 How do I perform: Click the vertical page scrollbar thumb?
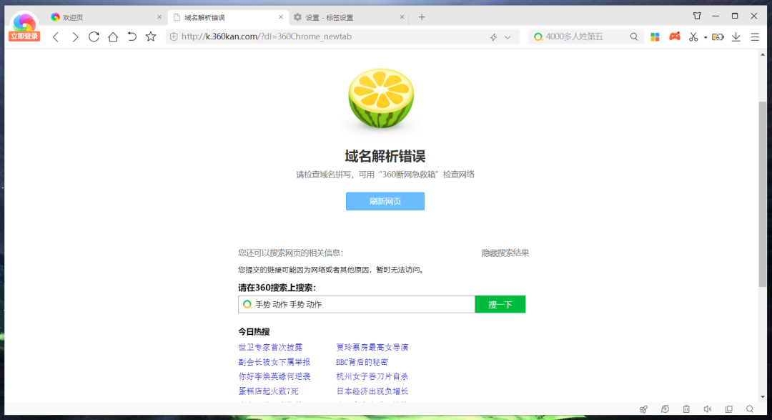click(x=763, y=194)
